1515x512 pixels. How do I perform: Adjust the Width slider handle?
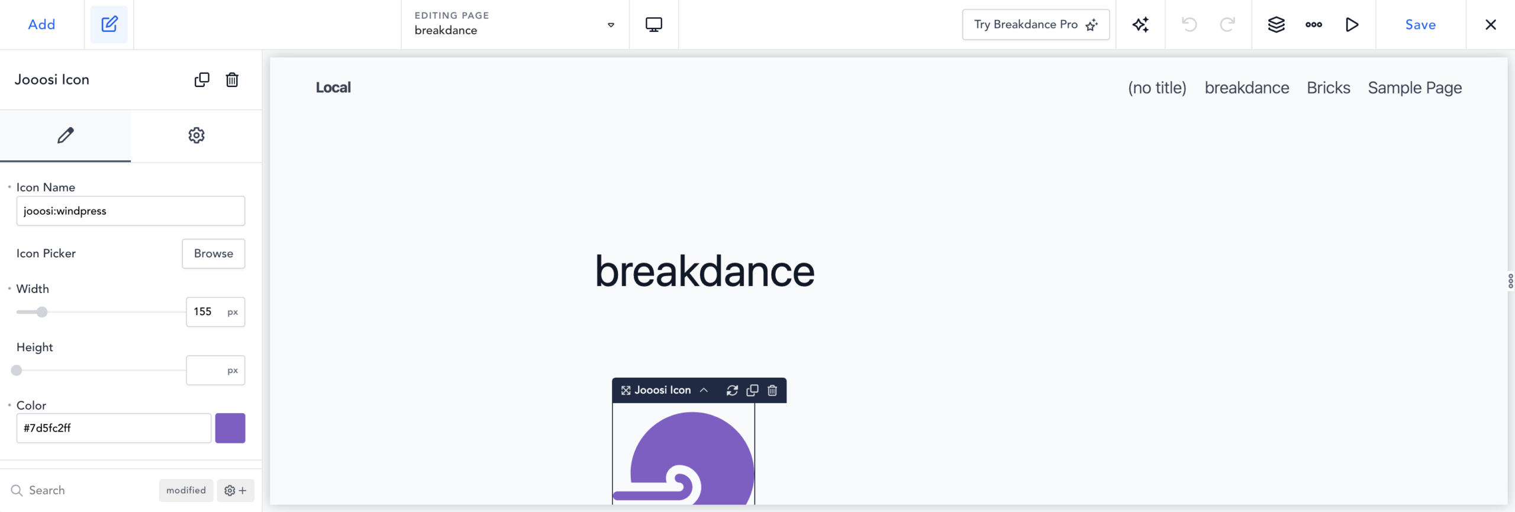[x=41, y=312]
